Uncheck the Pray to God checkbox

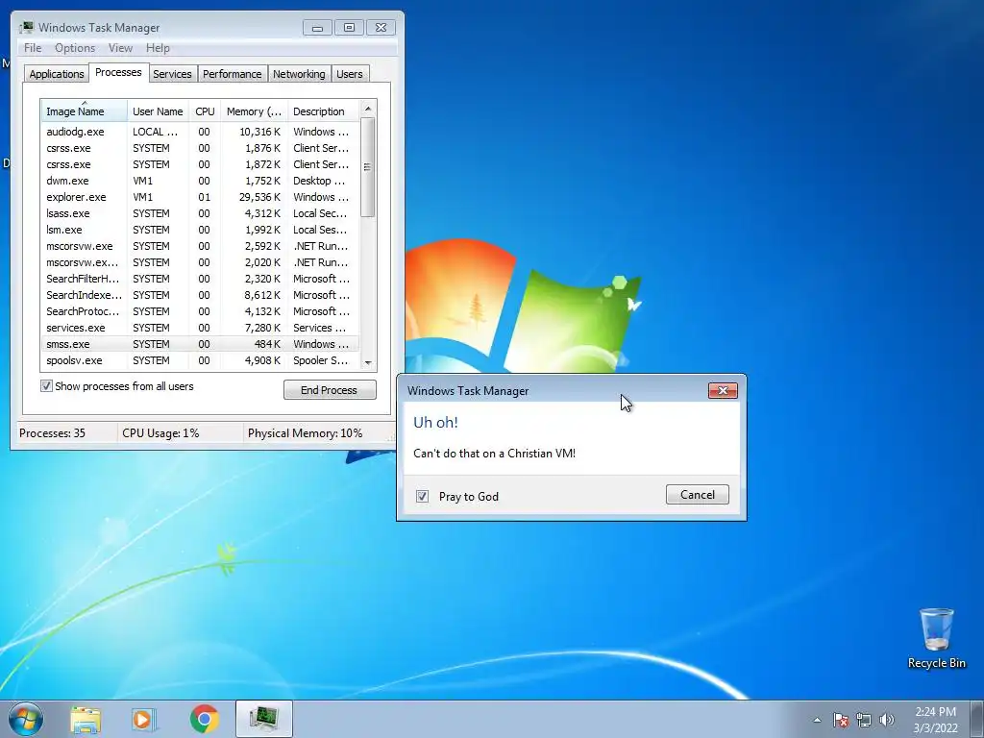423,497
